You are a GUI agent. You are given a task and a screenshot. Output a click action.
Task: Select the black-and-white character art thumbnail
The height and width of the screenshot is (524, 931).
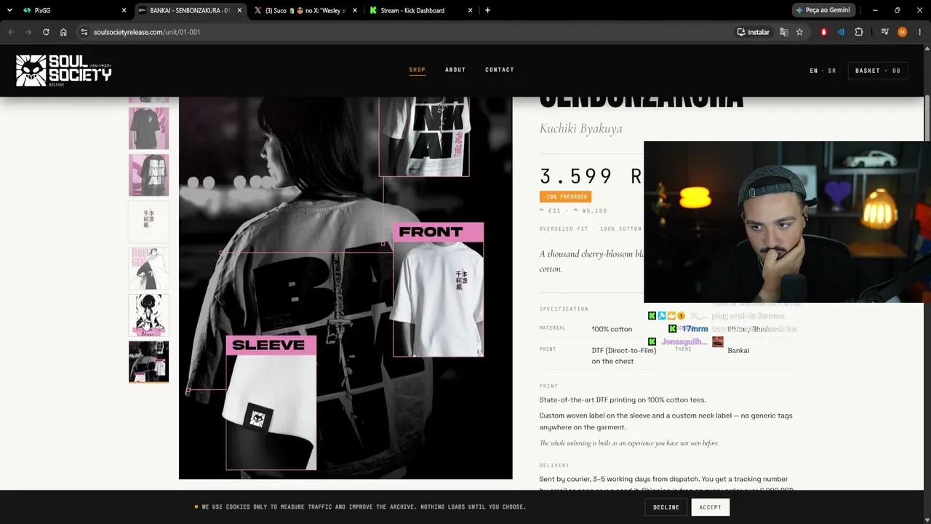click(148, 314)
